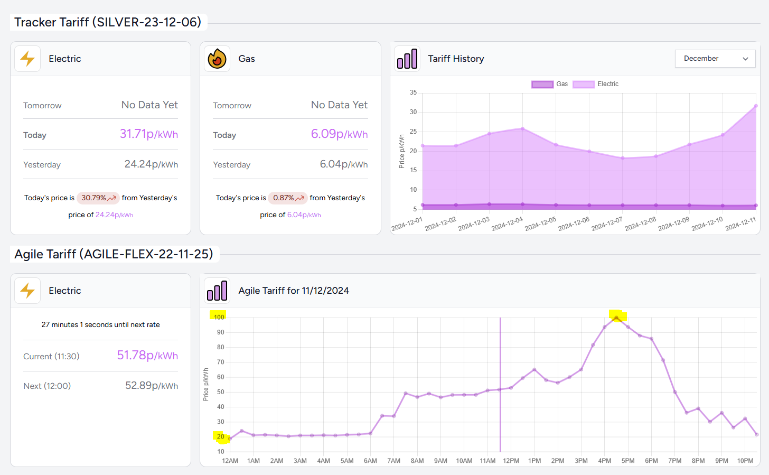Toggle the Gas series in chart legend
The width and height of the screenshot is (769, 475).
coord(549,84)
